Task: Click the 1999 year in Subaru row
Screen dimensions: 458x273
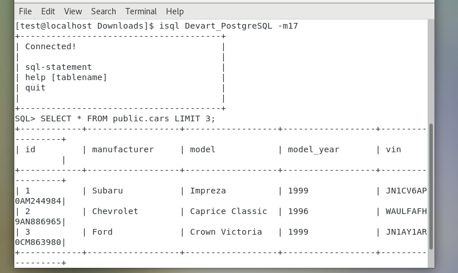Action: pos(298,191)
